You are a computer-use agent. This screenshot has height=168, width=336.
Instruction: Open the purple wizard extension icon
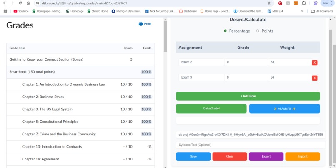(x=316, y=3)
